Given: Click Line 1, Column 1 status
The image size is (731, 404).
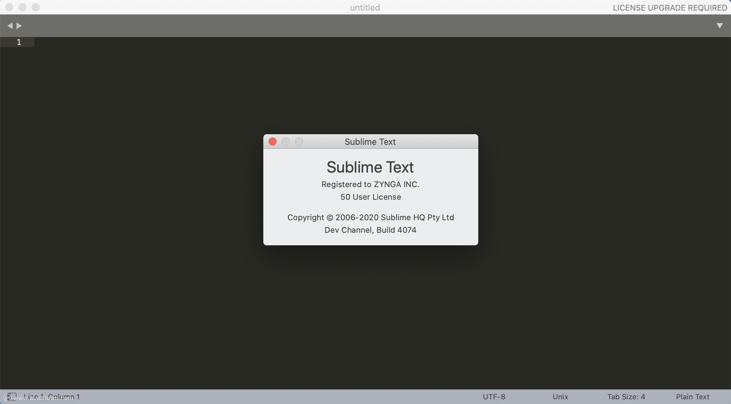Looking at the screenshot, I should coord(52,396).
